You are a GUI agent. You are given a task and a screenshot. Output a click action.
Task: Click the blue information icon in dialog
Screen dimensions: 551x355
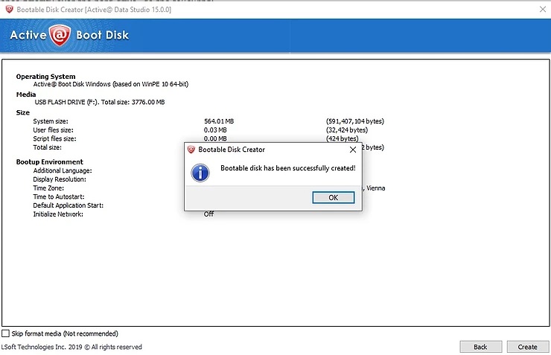[200, 173]
